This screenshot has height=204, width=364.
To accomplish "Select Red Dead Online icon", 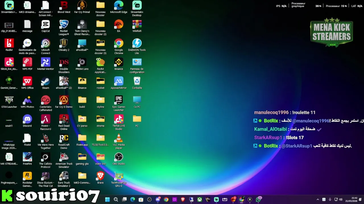I will click(64, 122).
